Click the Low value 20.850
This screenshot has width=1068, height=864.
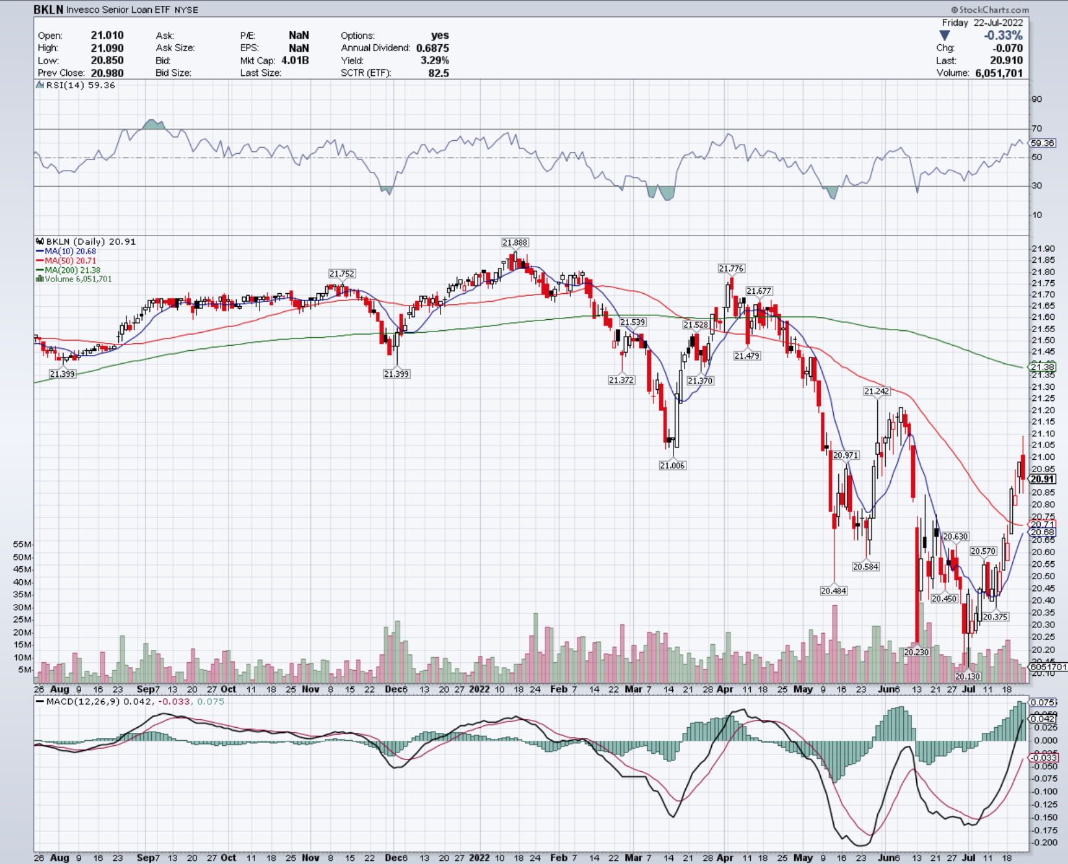tap(107, 60)
